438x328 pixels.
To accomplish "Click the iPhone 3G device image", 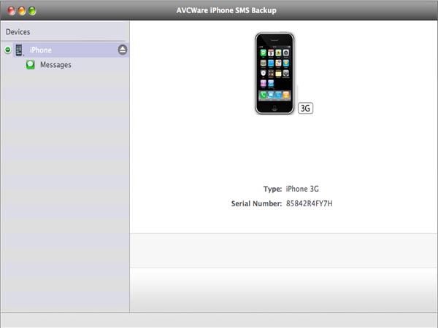I will [x=274, y=73].
